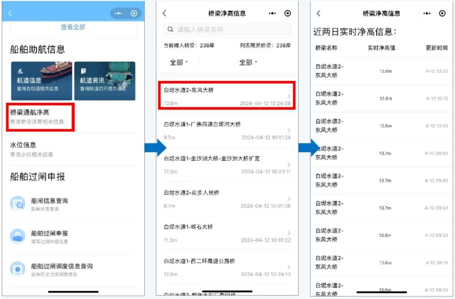Screen dimensions: 455x299
Task: Open three-dots menu on real-time clearance screen
Action: tap(427, 13)
